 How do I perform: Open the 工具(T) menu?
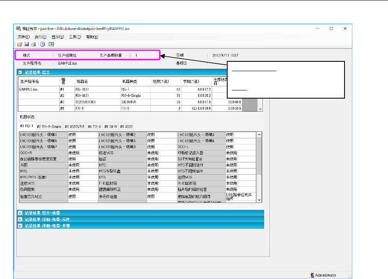pos(75,37)
